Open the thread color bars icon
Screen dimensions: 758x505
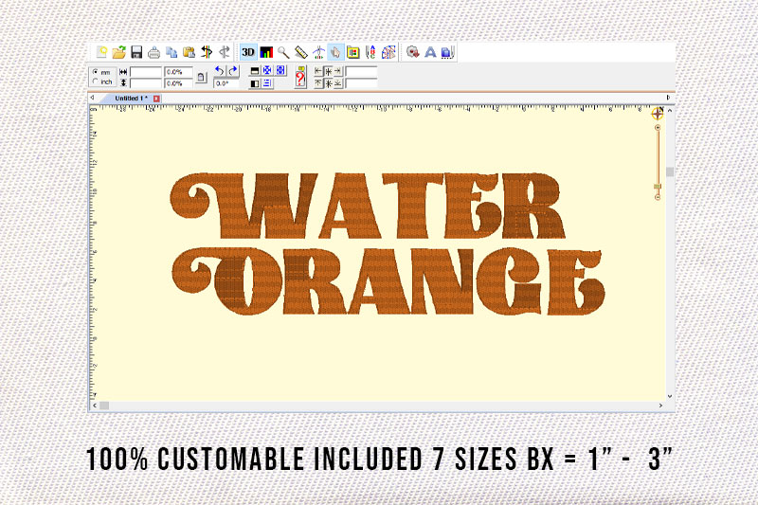[x=266, y=52]
